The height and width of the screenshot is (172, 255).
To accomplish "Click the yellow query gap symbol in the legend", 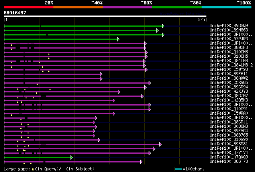I will click(x=33, y=169).
